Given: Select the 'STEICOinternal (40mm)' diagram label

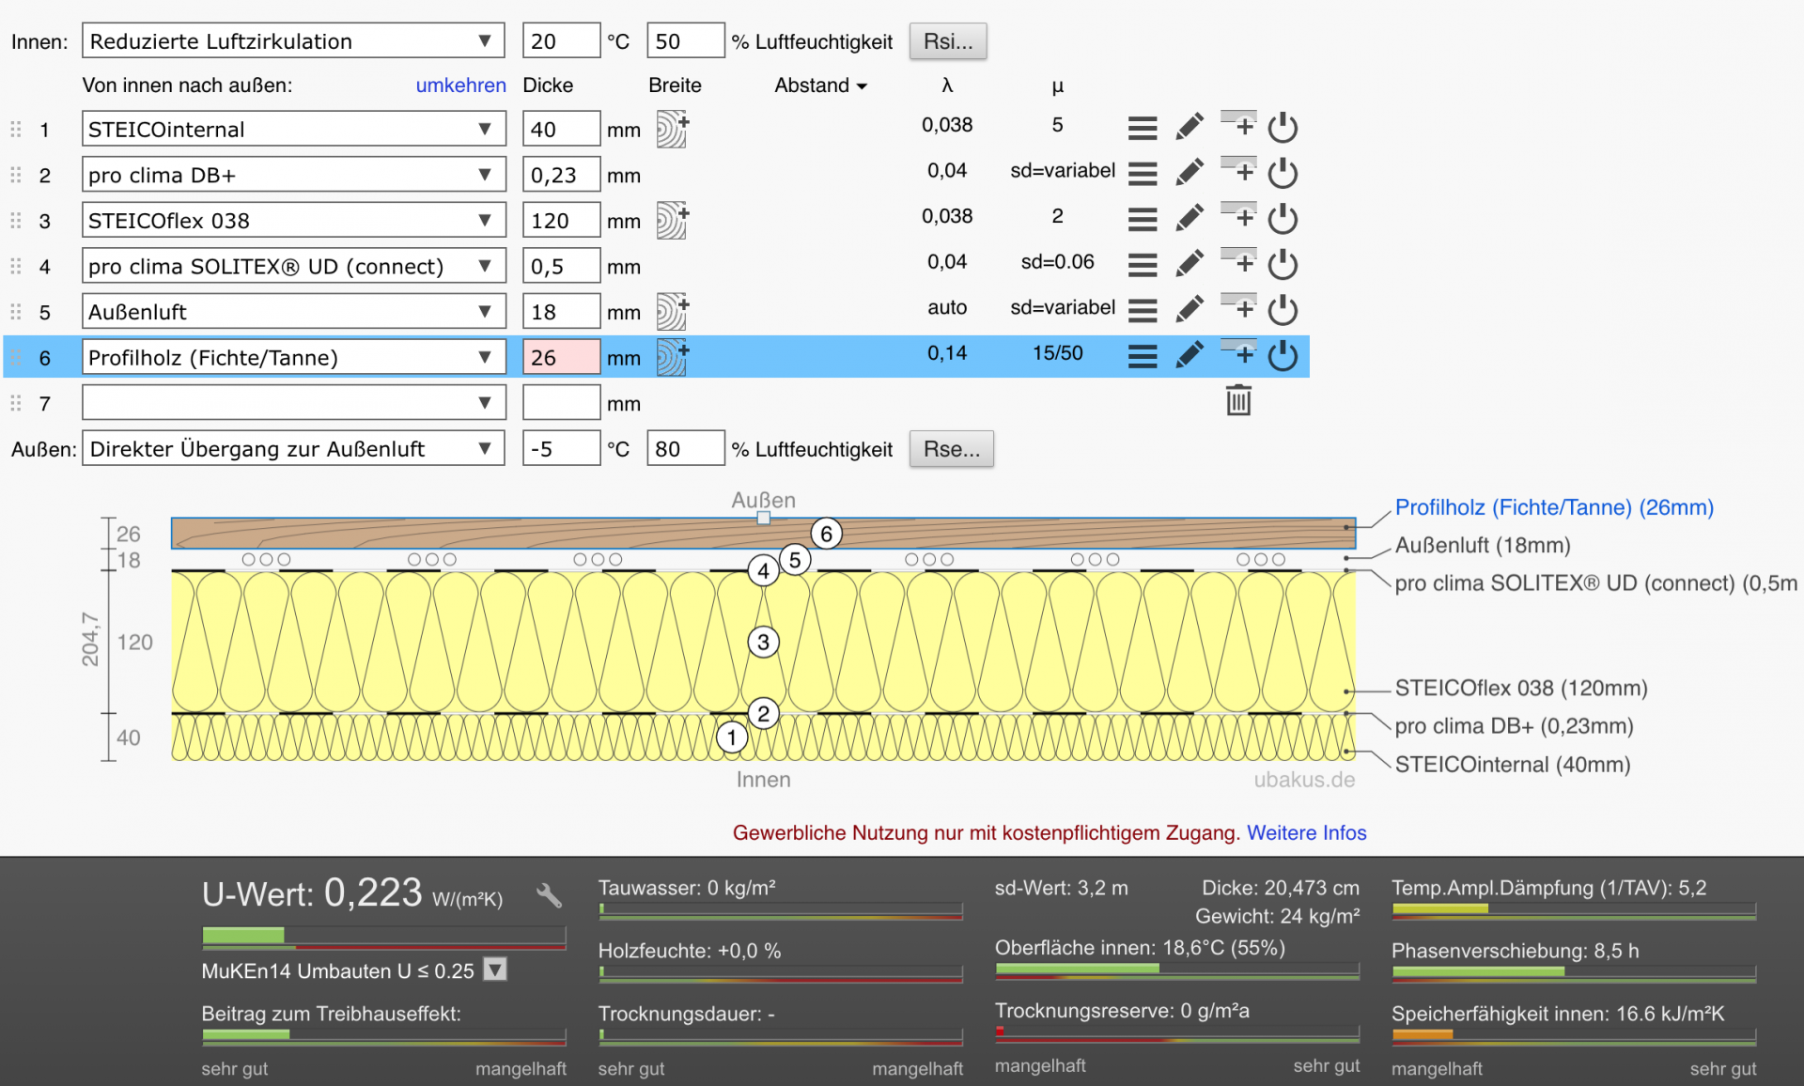Looking at the screenshot, I should (x=1513, y=765).
